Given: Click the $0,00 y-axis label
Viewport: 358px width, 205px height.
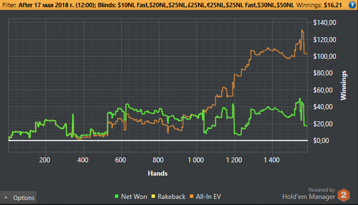Looking at the screenshot, I should (320, 141).
